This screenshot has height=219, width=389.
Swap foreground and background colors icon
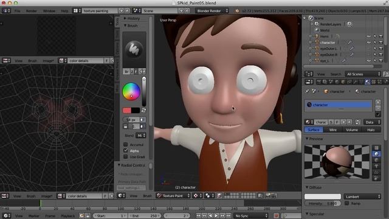(x=143, y=110)
